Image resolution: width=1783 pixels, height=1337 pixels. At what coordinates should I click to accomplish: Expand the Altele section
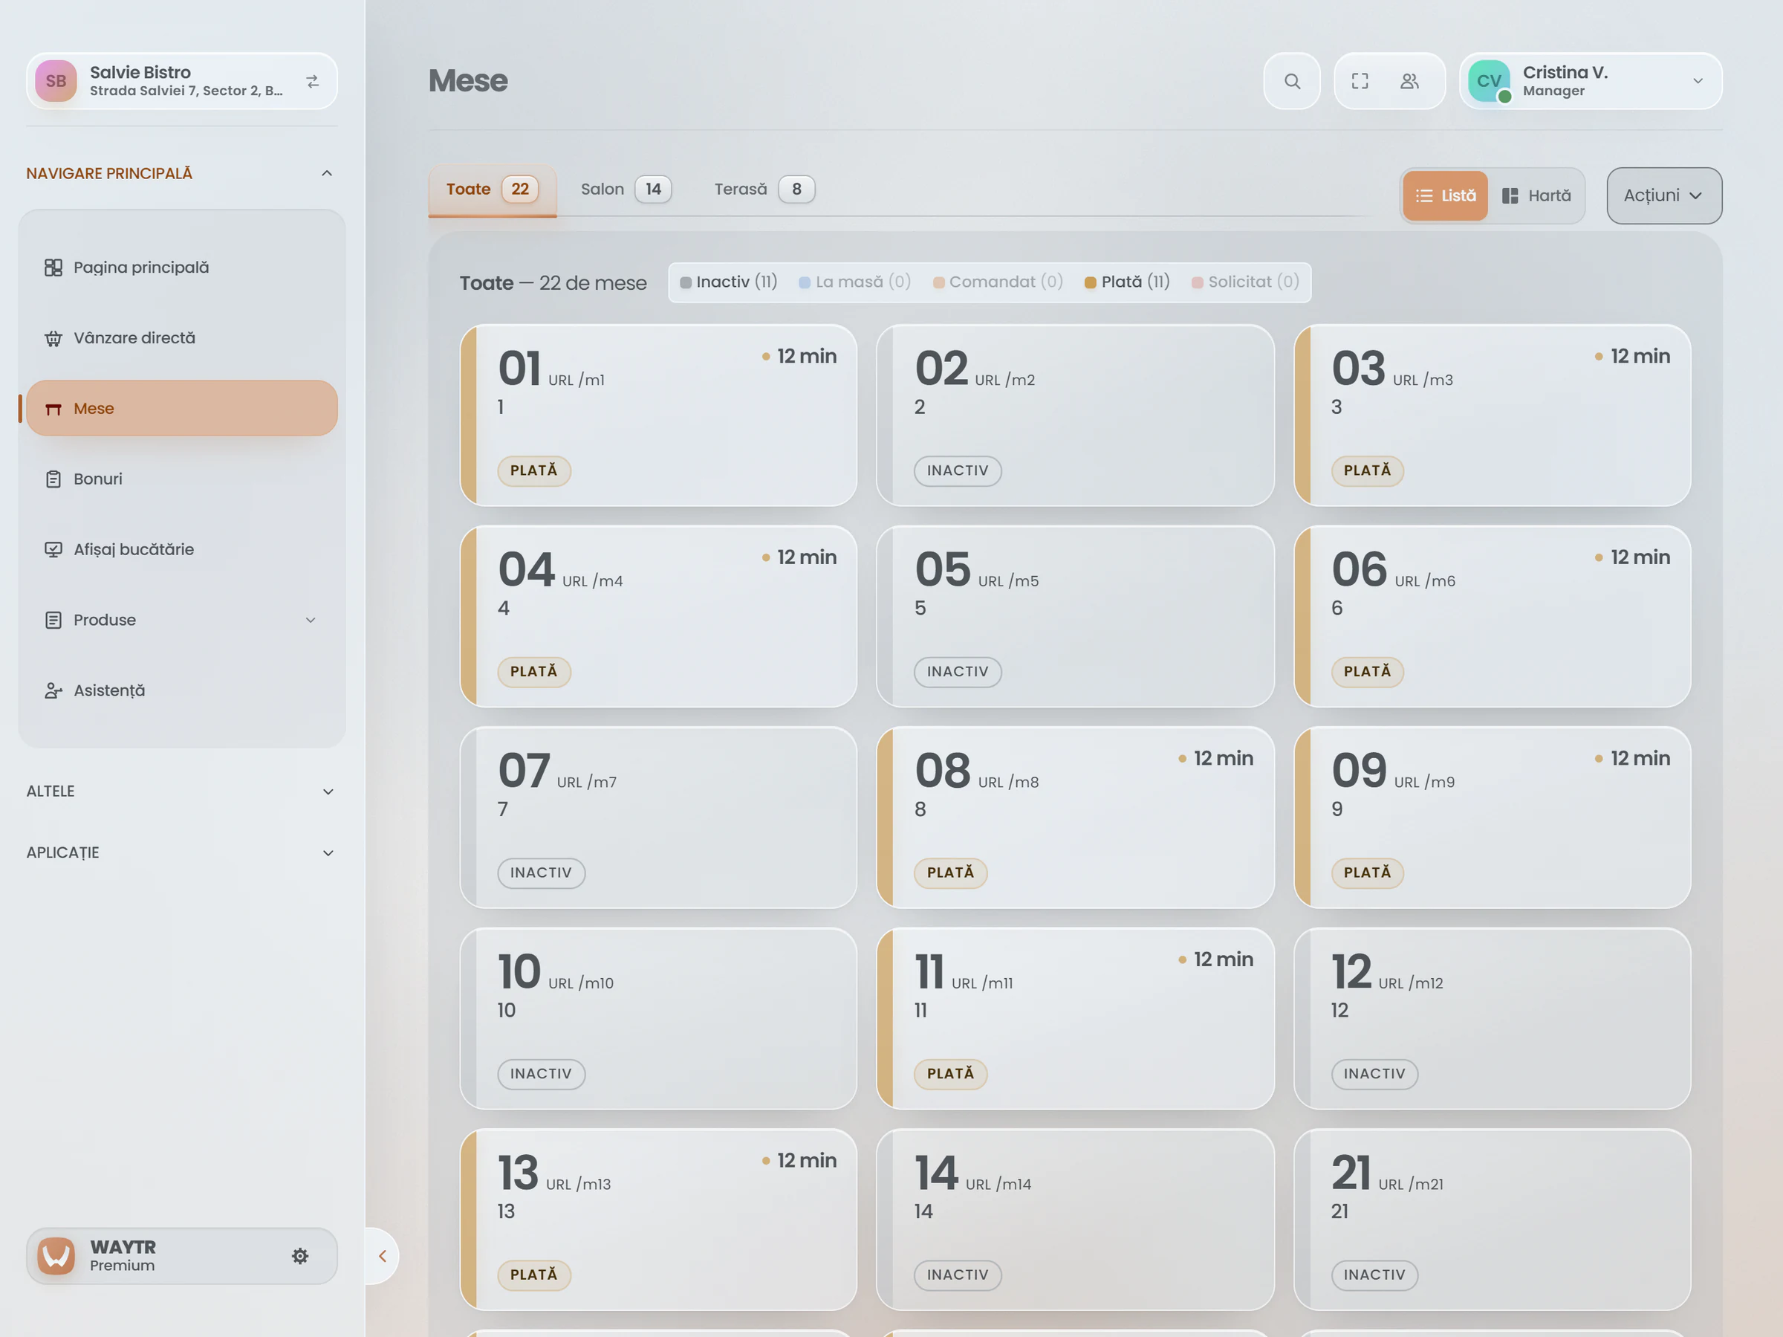(x=181, y=791)
